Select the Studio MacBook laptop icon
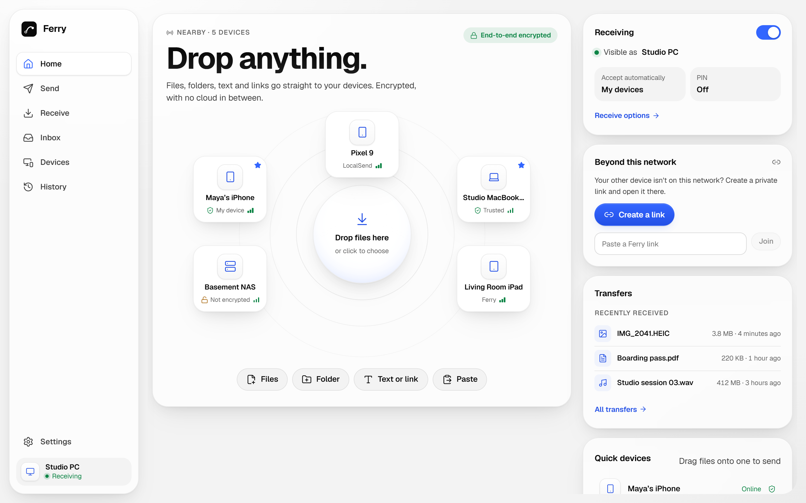 pos(494,177)
